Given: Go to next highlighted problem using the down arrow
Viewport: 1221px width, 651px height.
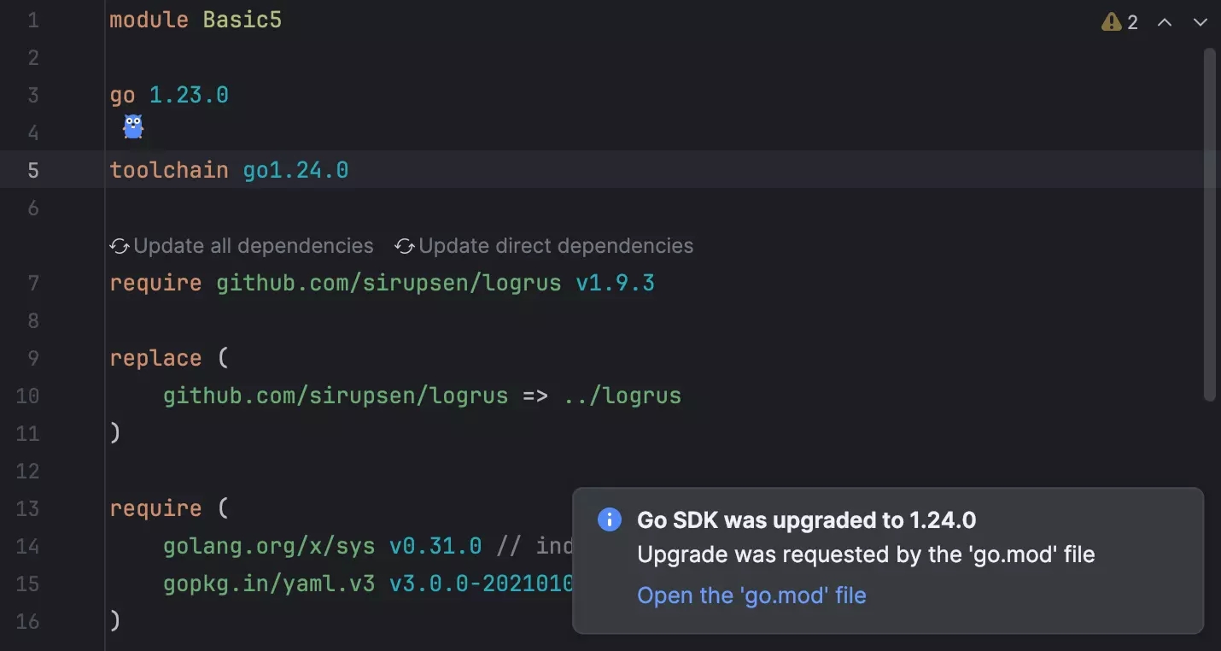Looking at the screenshot, I should (1200, 22).
